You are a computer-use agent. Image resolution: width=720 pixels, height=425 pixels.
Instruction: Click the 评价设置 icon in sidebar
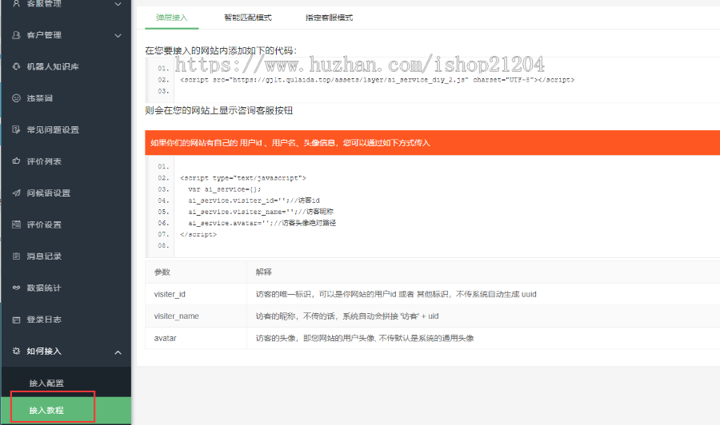(x=16, y=224)
